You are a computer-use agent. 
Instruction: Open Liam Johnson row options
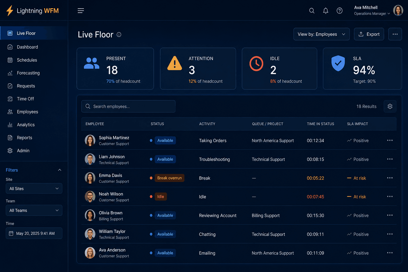[390, 159]
